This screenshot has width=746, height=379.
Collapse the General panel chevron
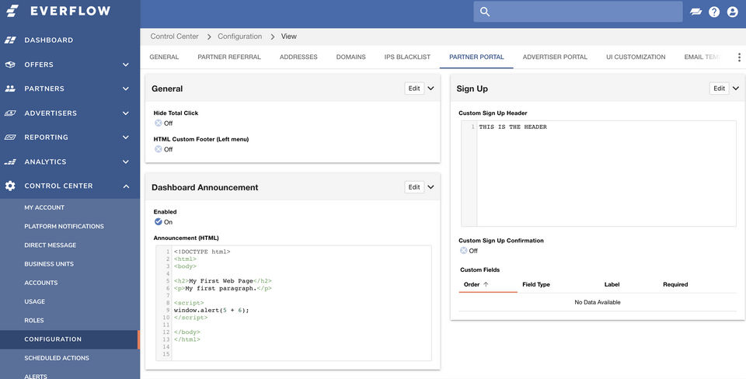431,89
